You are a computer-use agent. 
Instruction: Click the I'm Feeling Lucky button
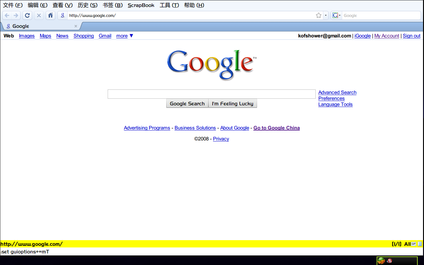tap(233, 104)
